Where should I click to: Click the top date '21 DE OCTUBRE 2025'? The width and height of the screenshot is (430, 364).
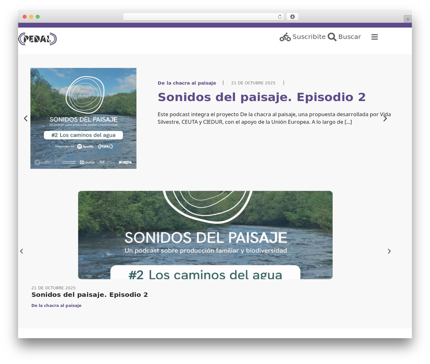click(253, 83)
